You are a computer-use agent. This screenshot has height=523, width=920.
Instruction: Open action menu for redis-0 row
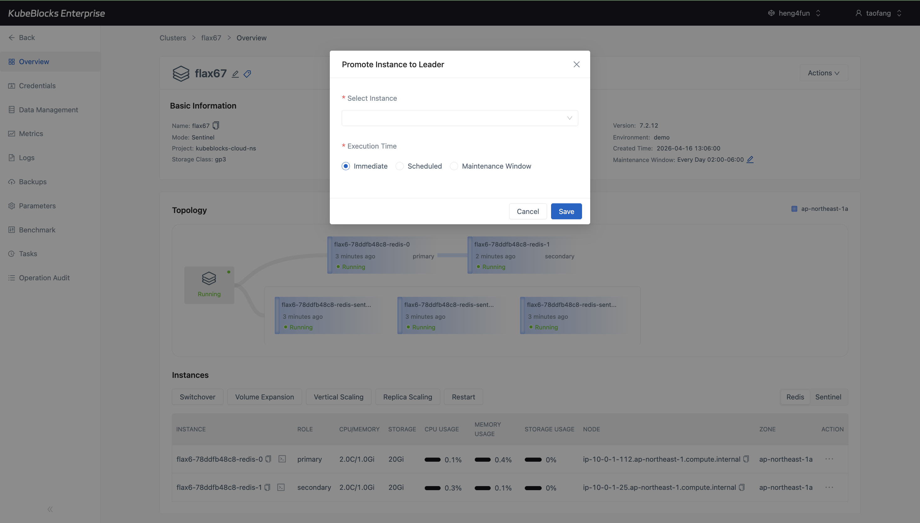point(829,459)
